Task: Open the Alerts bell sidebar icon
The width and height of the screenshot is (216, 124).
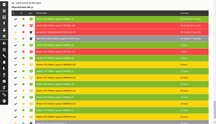Action: [x=4, y=62]
